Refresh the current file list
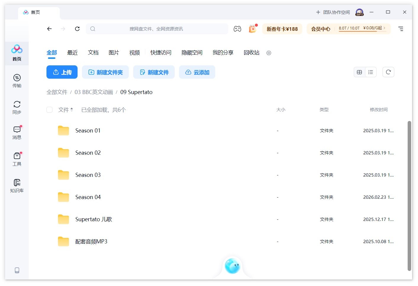Viewport: 418px width, 286px height. tap(388, 72)
